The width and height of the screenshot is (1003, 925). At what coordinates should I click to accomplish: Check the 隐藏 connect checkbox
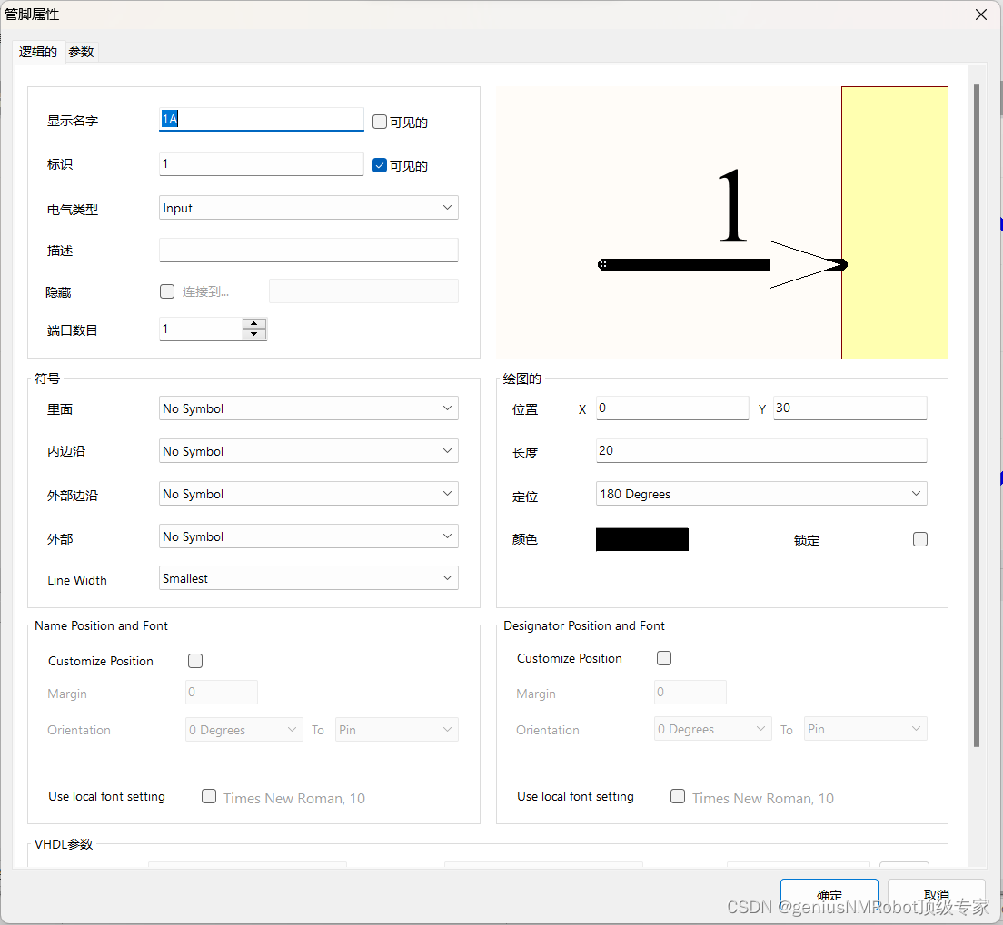(x=167, y=290)
